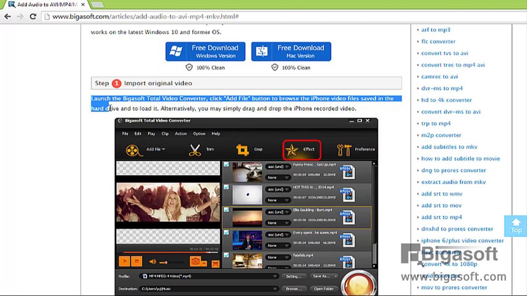Select the news anchor video thumbnail

point(247,240)
